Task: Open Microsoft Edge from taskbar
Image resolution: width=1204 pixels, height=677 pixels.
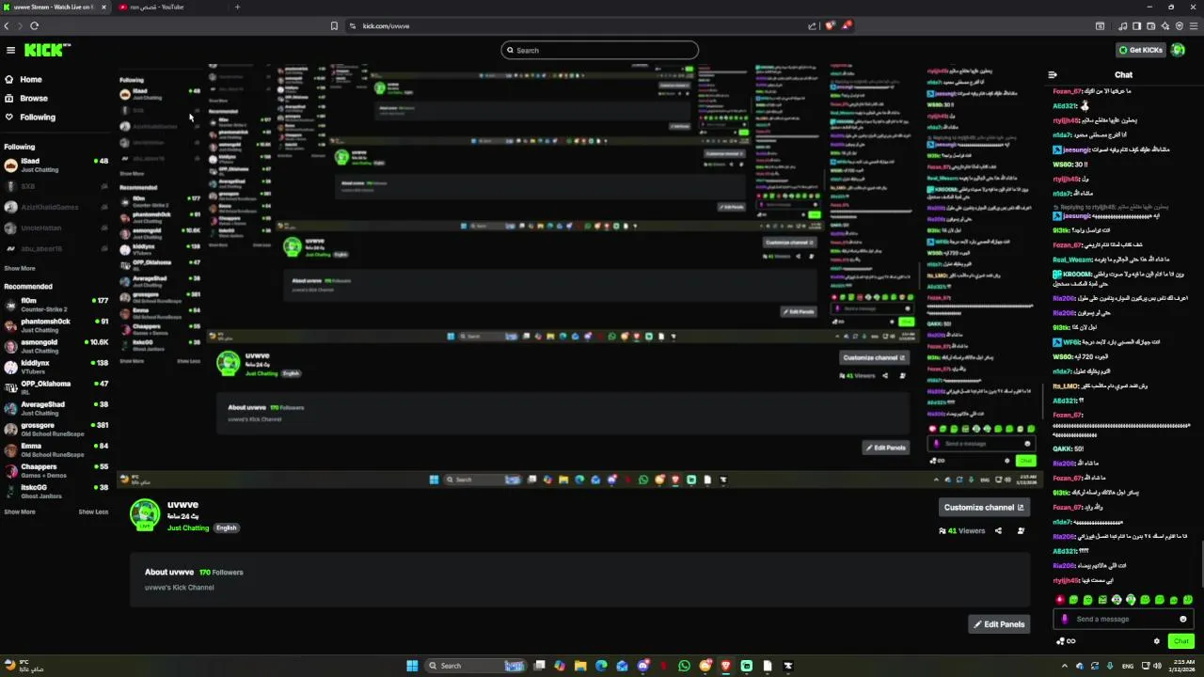Action: (x=601, y=666)
